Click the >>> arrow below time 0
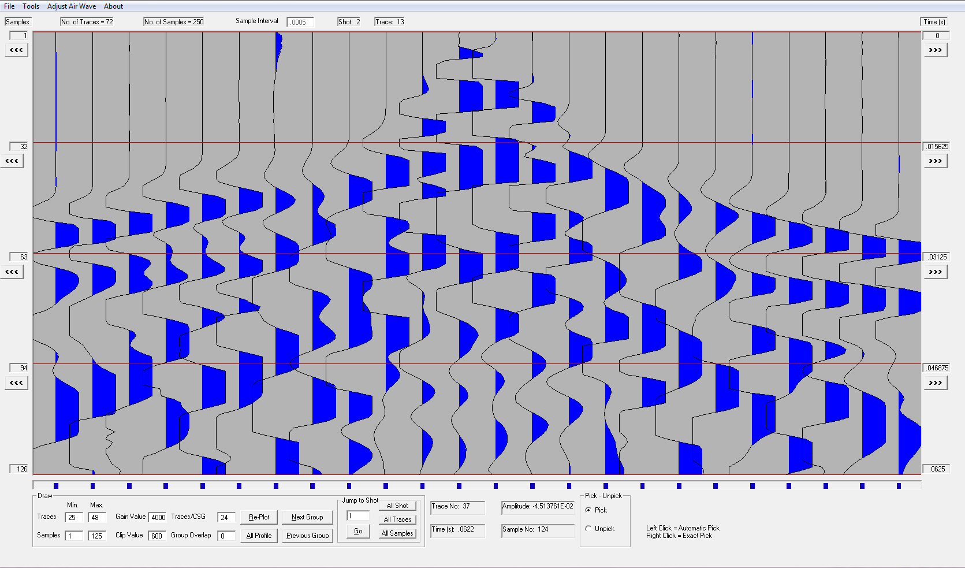Screen dimensions: 965x568 point(935,50)
